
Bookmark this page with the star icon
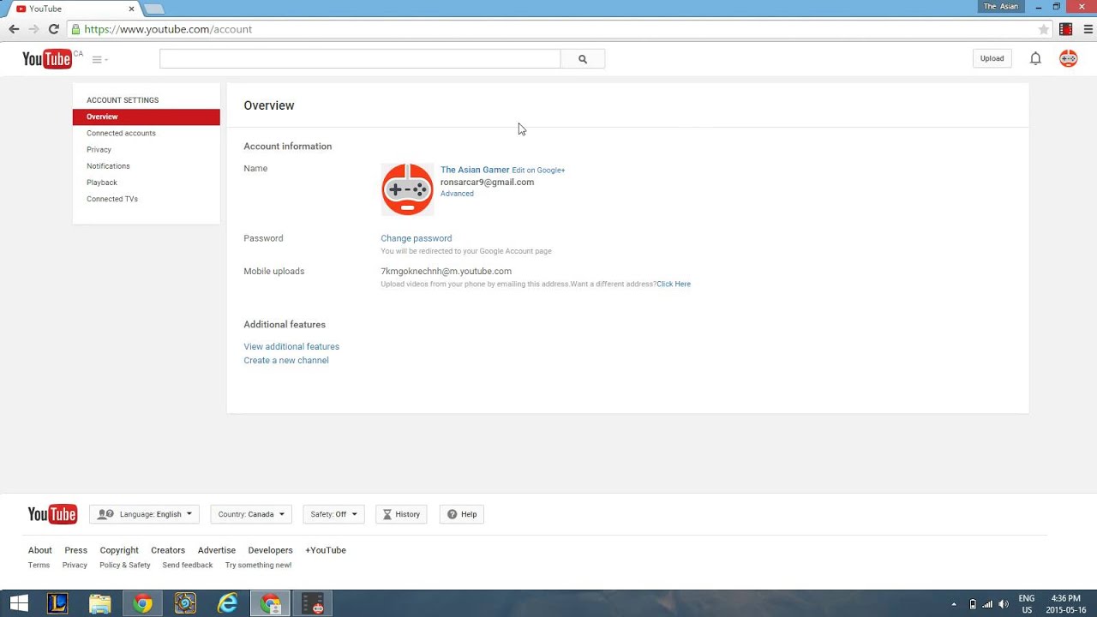(1043, 29)
